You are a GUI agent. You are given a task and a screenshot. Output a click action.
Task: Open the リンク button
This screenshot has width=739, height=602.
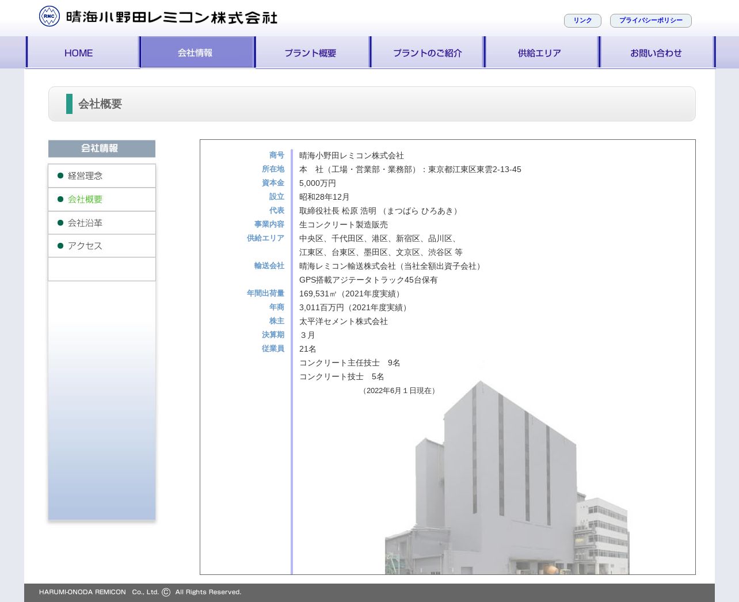tap(582, 21)
